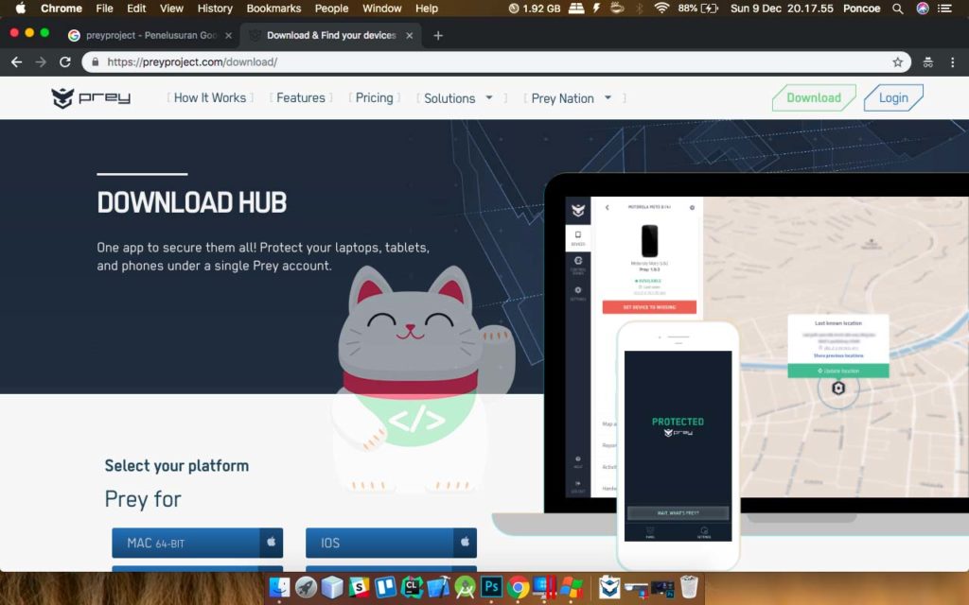Click the green Download button
The width and height of the screenshot is (969, 605).
coord(814,98)
